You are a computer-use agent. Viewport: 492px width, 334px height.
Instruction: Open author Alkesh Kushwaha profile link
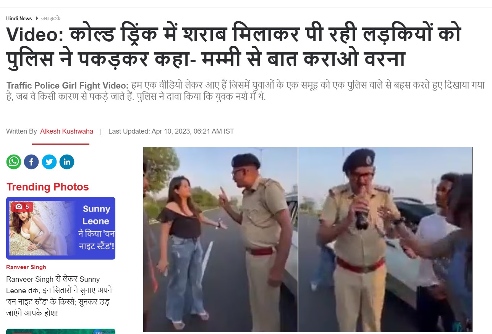[66, 131]
